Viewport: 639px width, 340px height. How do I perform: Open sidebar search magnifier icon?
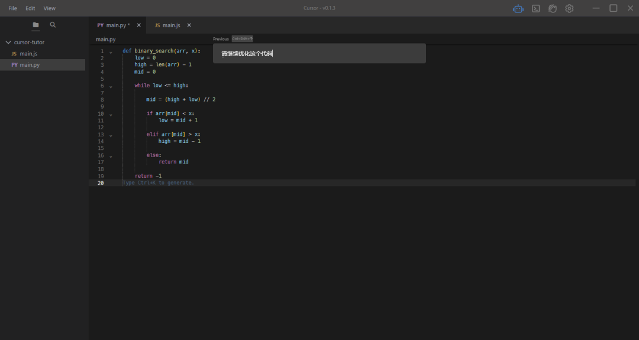click(53, 25)
